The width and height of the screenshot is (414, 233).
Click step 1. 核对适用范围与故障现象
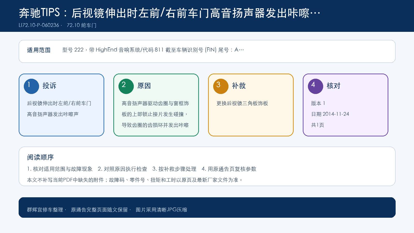[x=60, y=169]
